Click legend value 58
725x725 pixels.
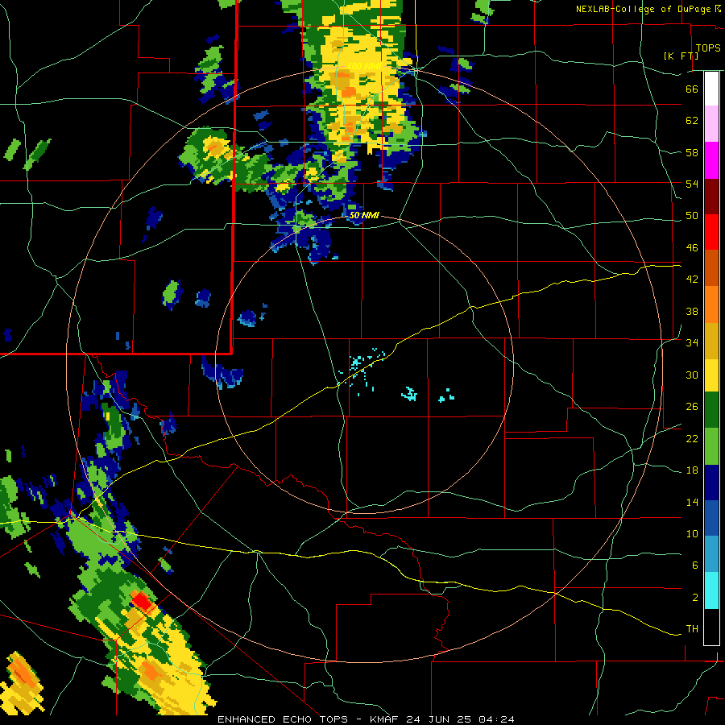click(x=692, y=152)
